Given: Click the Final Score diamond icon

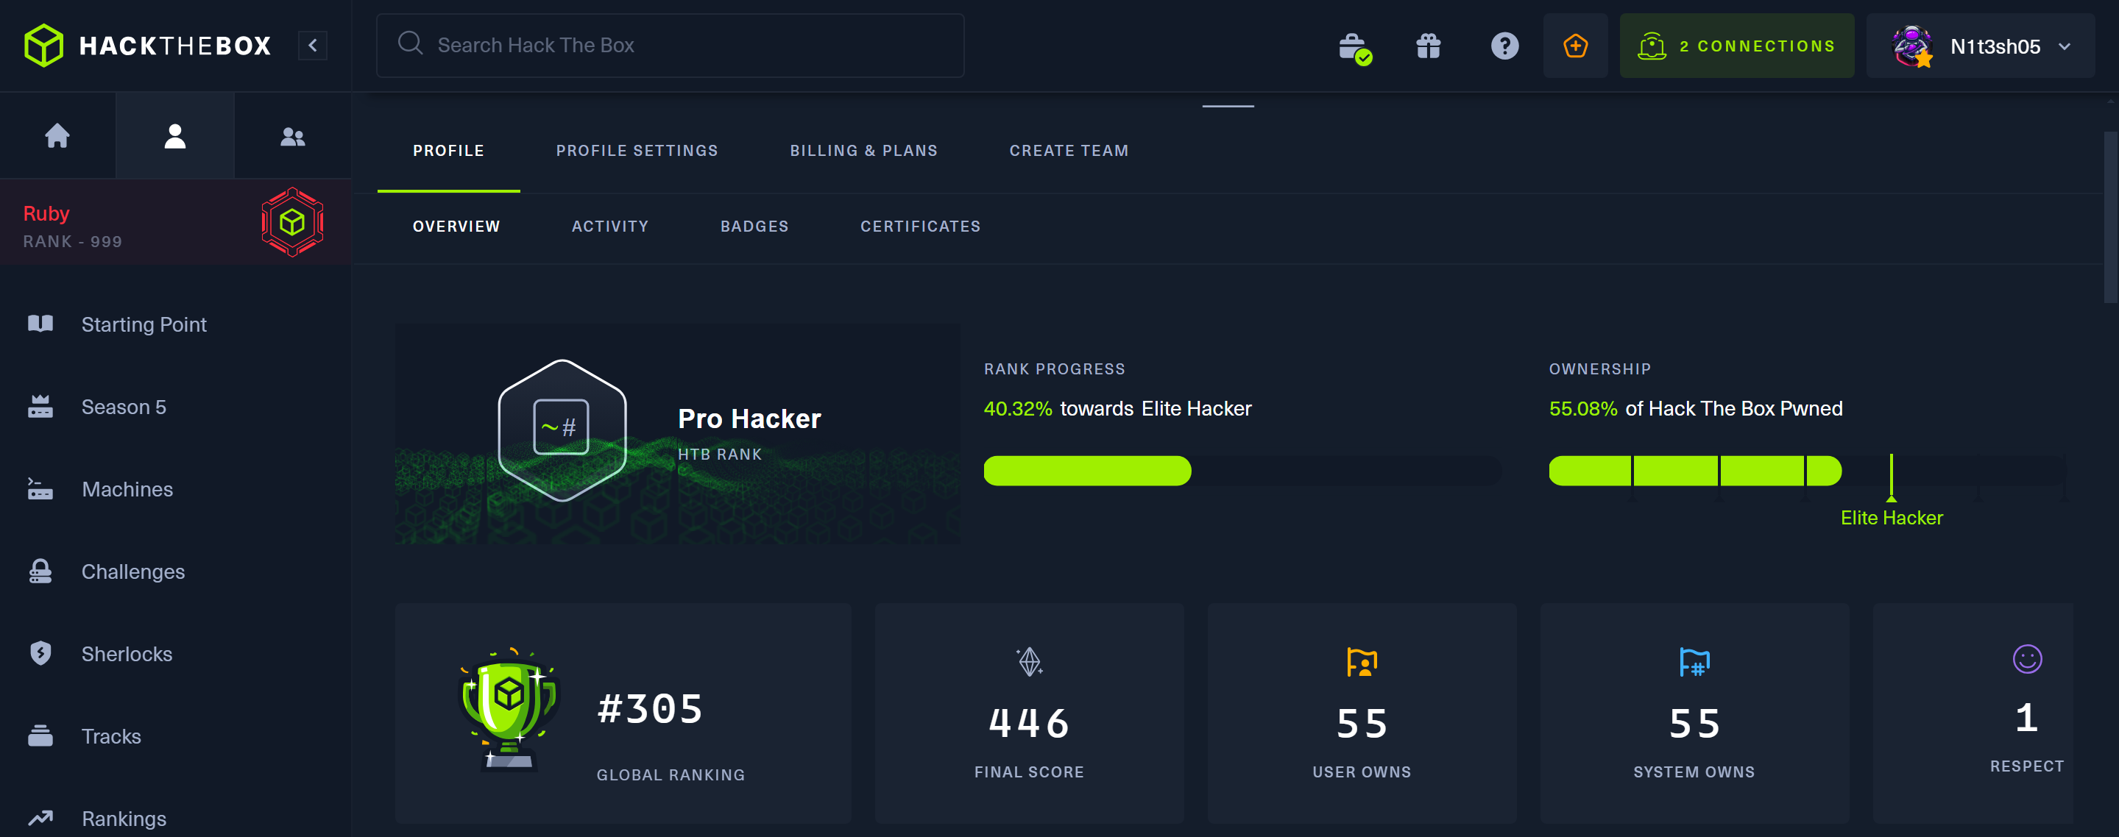Looking at the screenshot, I should pos(1029,662).
